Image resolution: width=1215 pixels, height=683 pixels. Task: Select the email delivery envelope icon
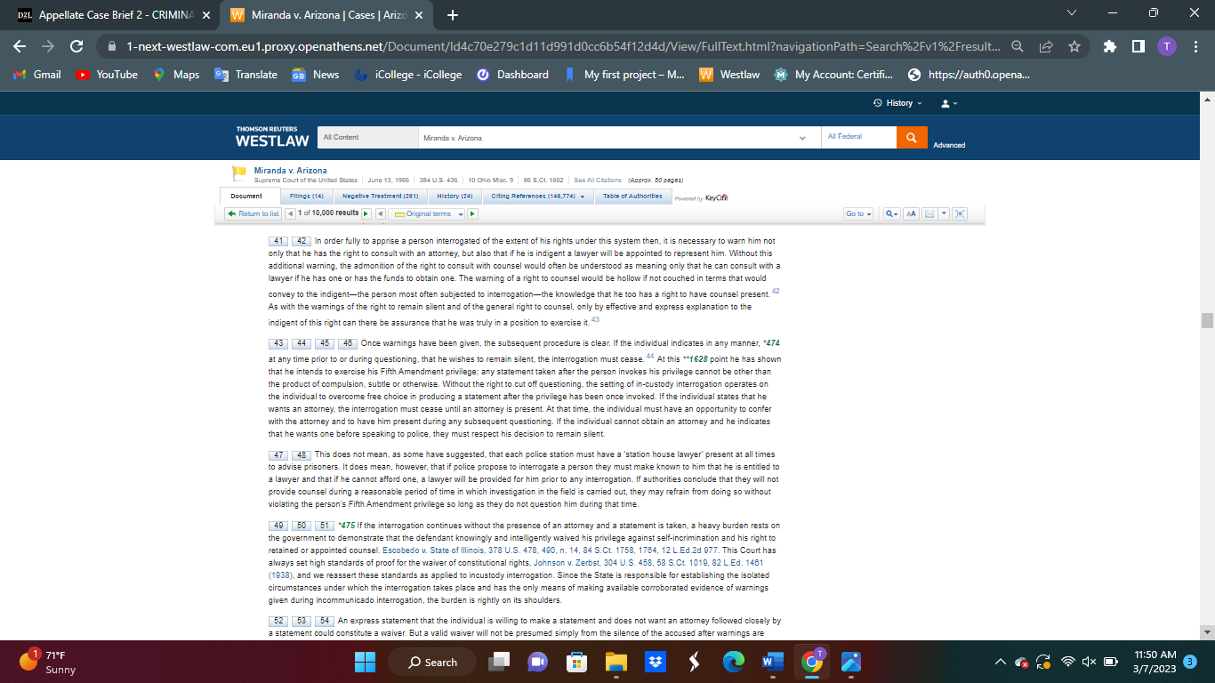[x=929, y=213]
